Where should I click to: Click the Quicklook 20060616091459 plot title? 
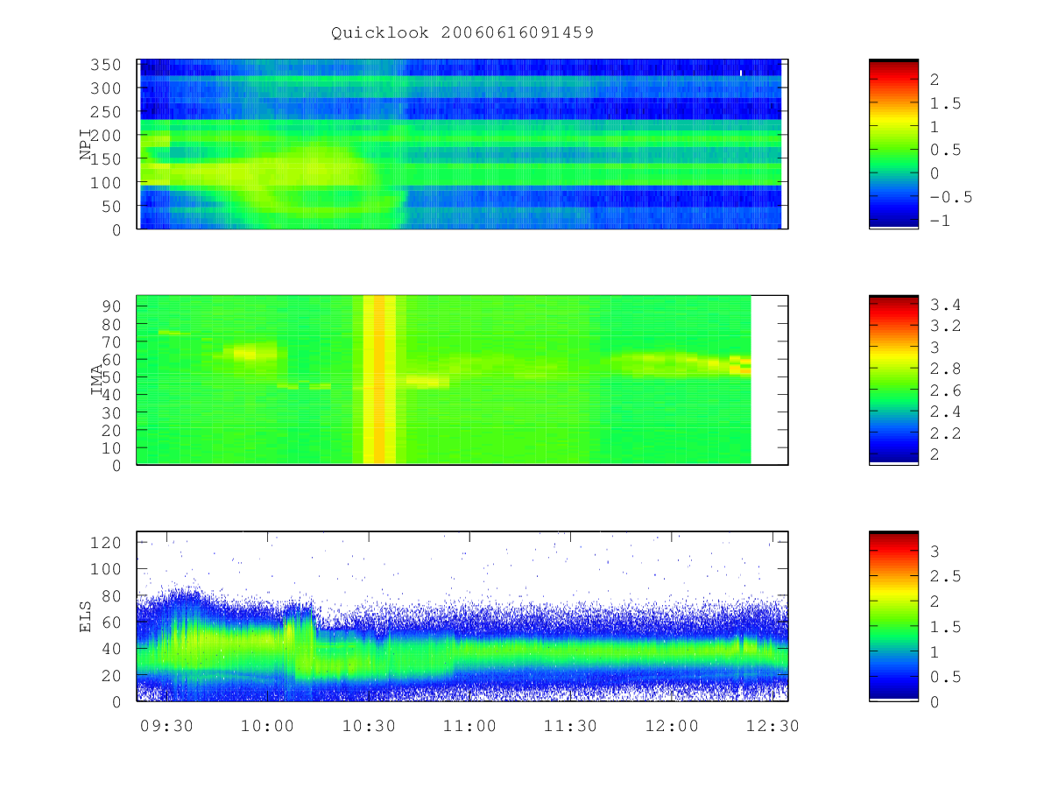(x=462, y=33)
